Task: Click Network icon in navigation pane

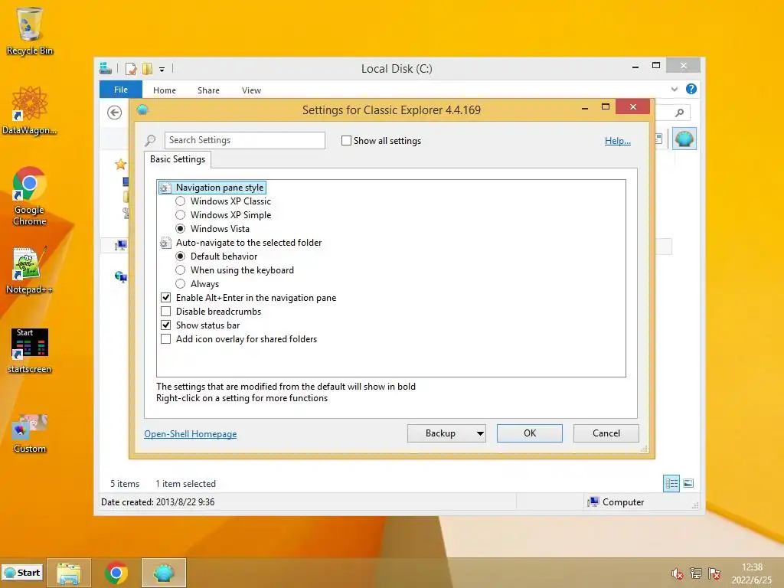Action: point(120,276)
